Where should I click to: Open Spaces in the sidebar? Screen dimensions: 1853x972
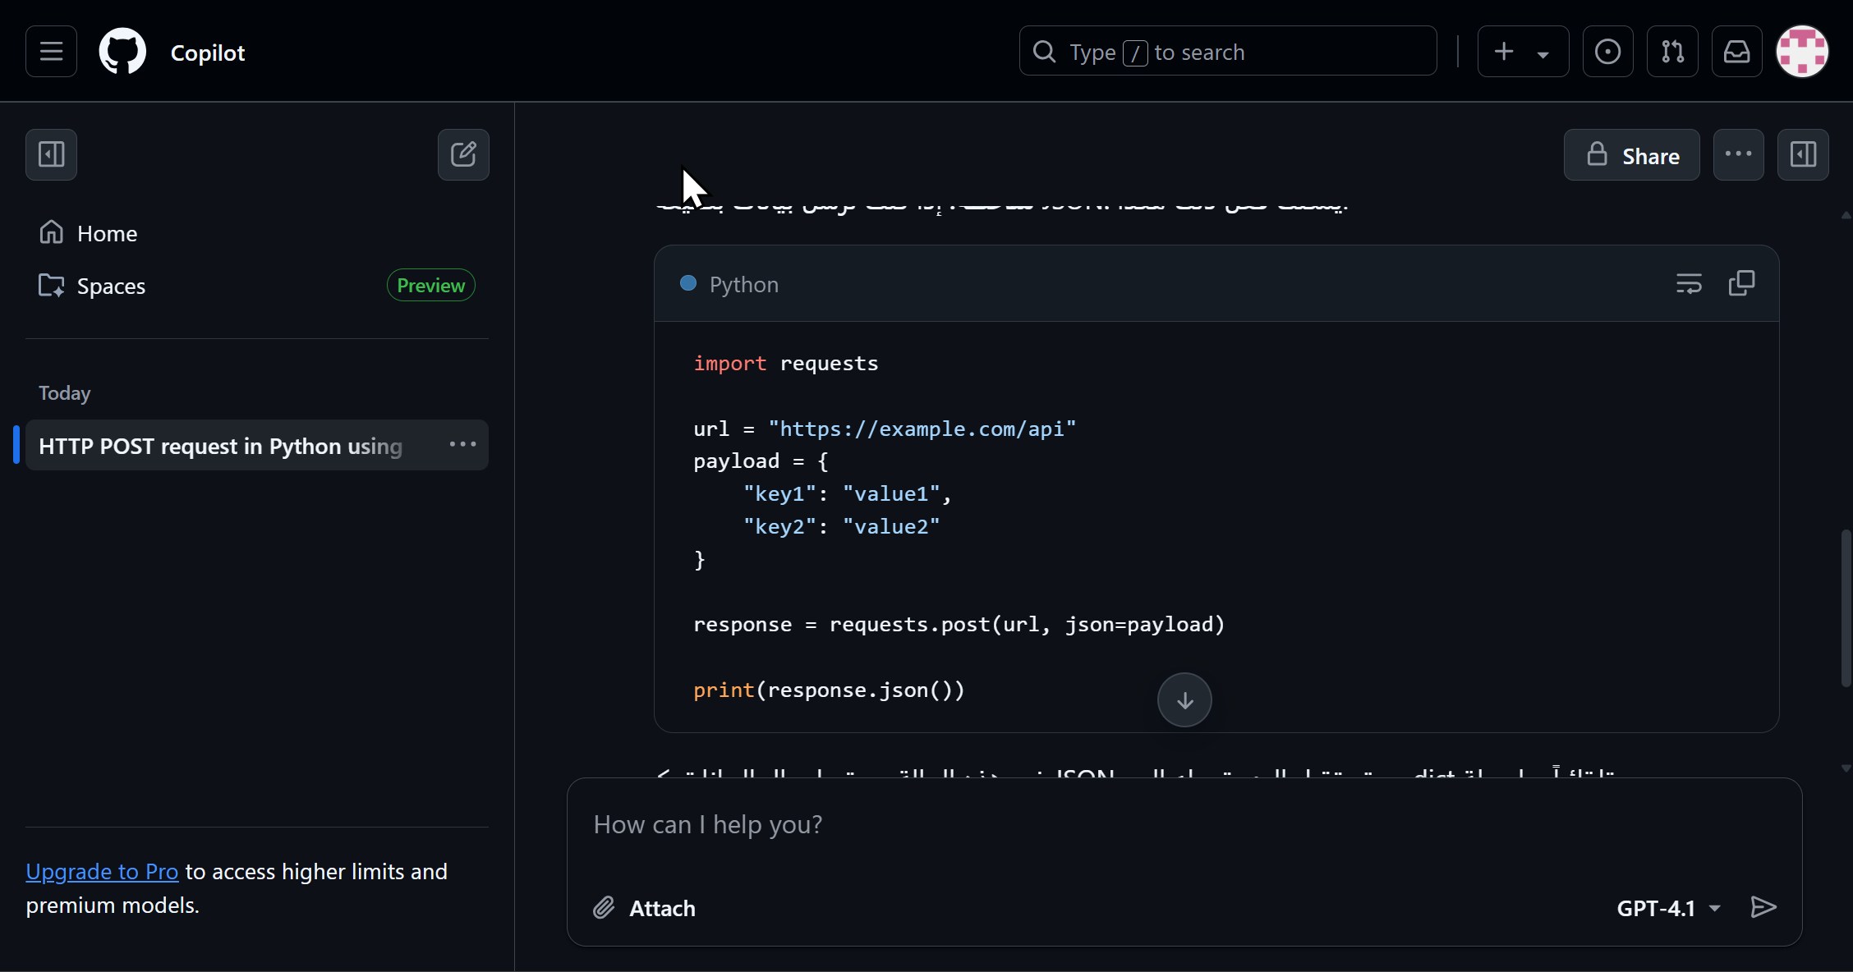pyautogui.click(x=256, y=286)
